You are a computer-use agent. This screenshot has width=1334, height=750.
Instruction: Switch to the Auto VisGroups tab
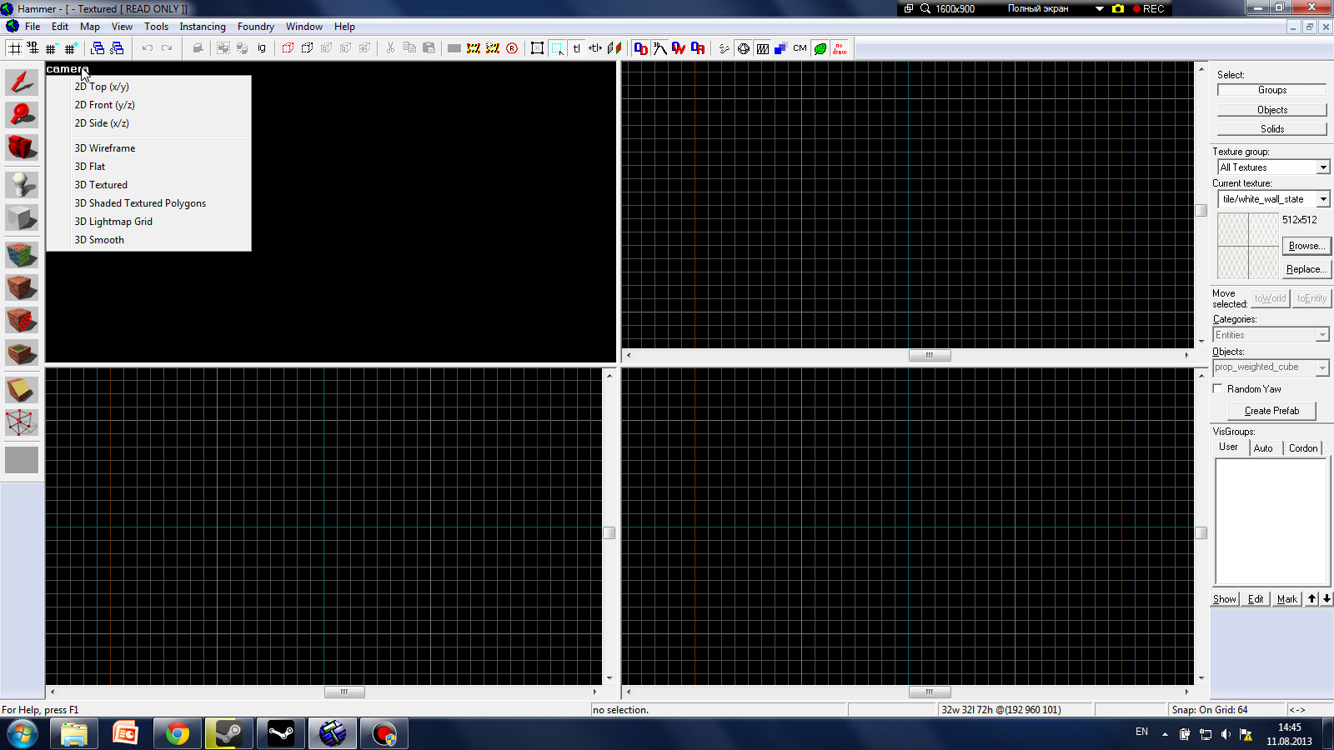point(1263,448)
